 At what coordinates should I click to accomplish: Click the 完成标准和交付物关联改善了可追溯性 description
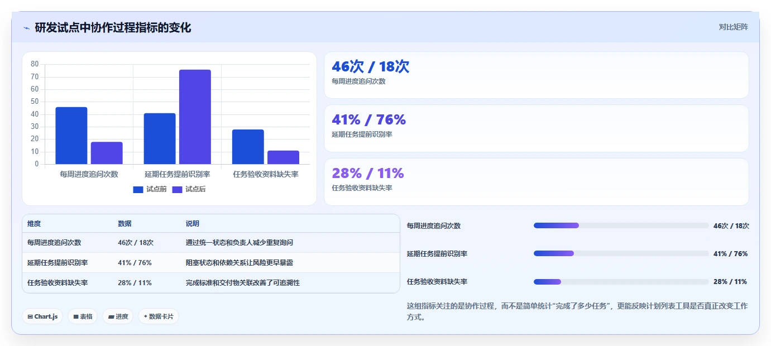pos(243,282)
